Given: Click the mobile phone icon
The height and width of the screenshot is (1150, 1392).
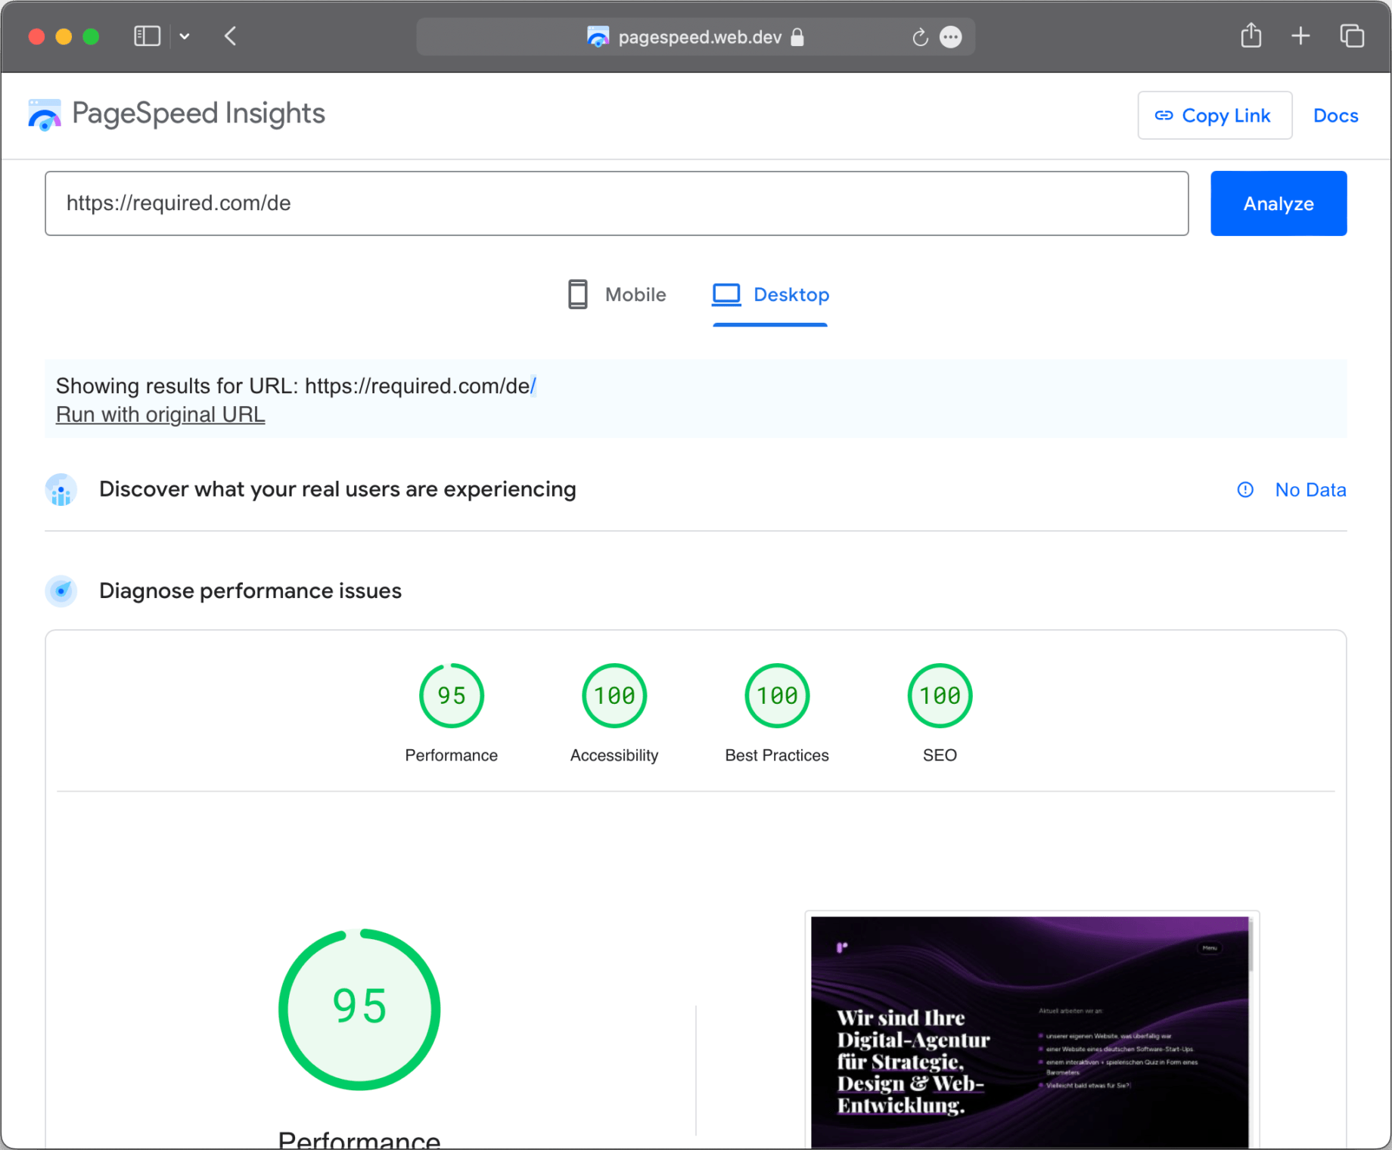Looking at the screenshot, I should 577,295.
